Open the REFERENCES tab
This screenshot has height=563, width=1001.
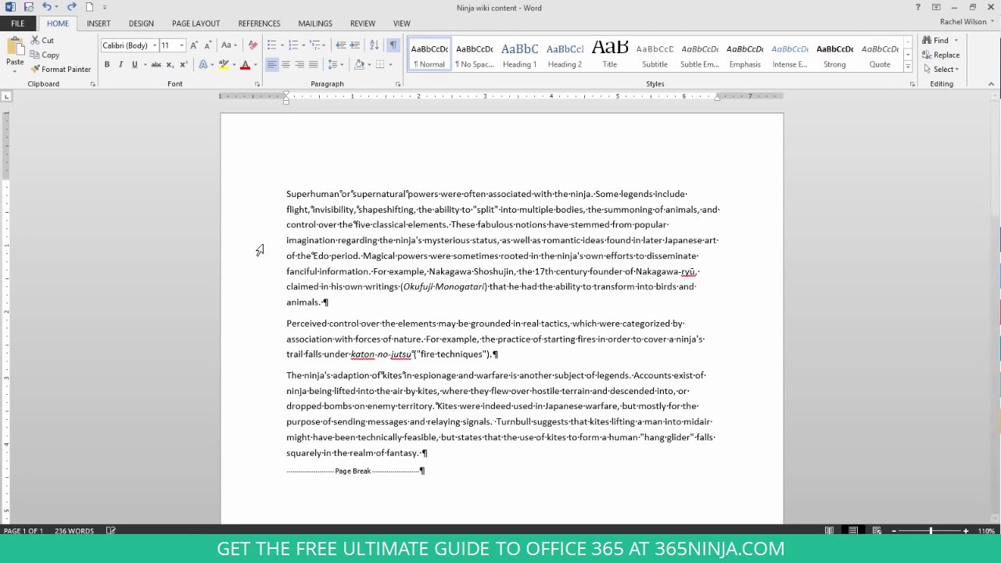pos(259,23)
